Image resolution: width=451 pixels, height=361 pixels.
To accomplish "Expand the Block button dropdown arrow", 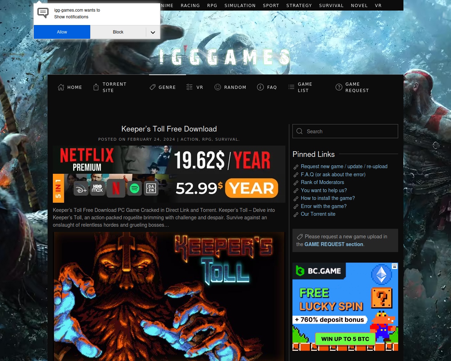I will pyautogui.click(x=153, y=32).
